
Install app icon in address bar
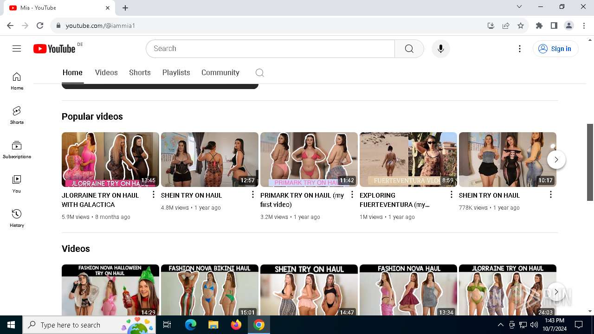491,26
